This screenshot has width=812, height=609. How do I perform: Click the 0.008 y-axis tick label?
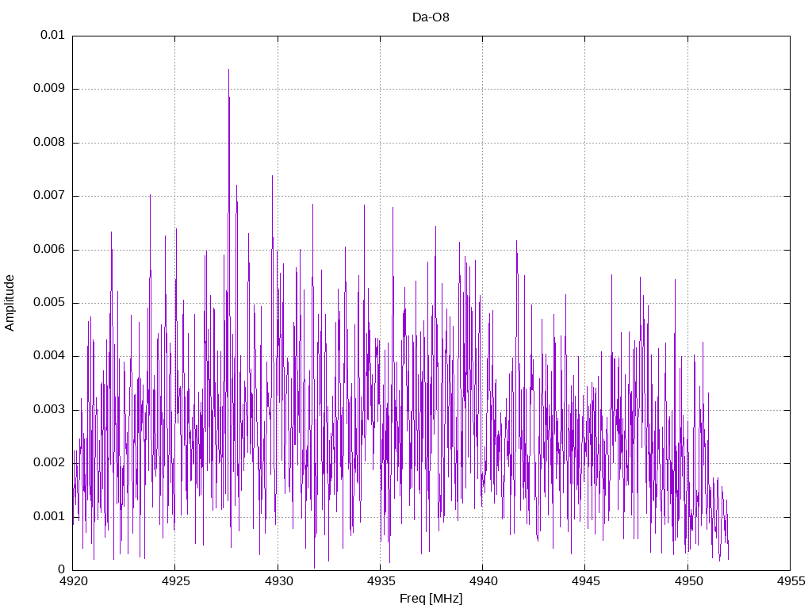click(49, 142)
